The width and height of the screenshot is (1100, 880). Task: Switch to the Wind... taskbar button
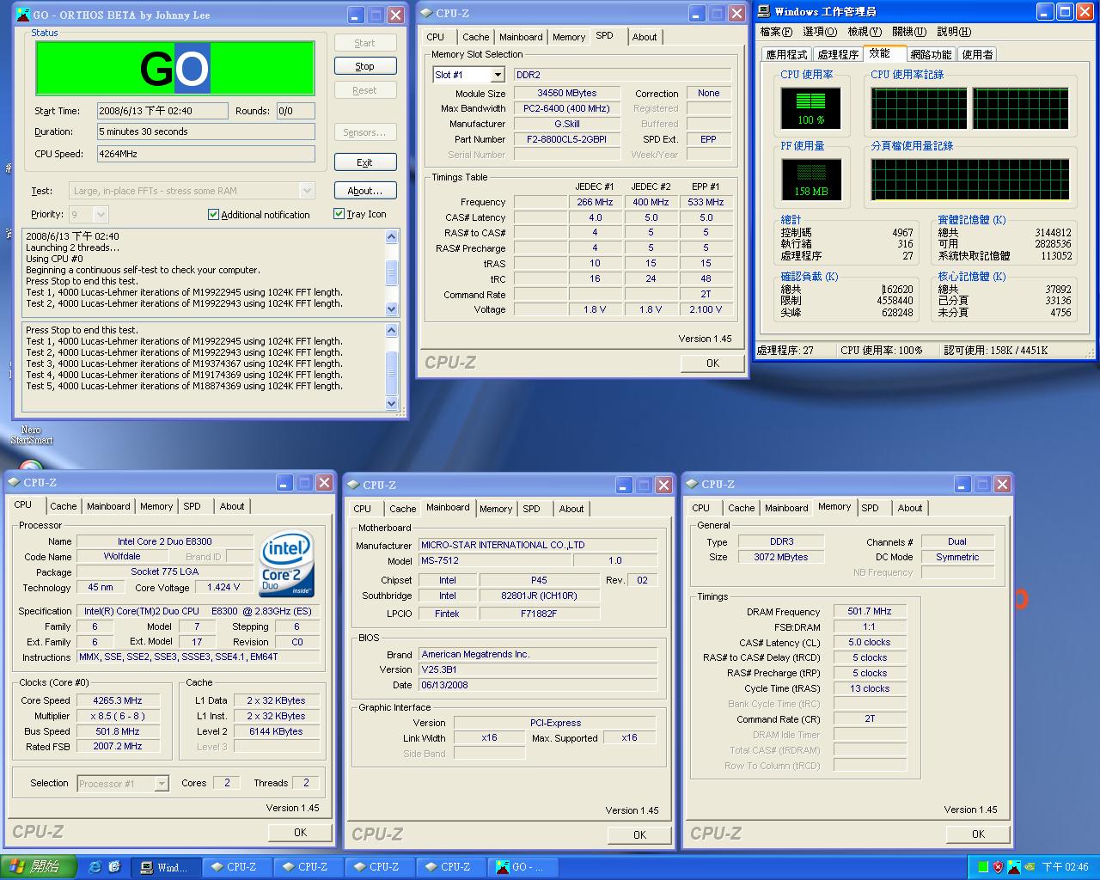point(168,867)
